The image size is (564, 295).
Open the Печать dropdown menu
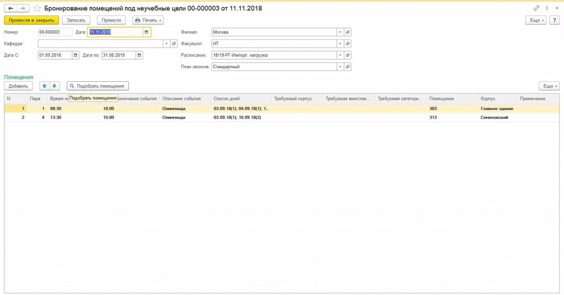coord(148,20)
